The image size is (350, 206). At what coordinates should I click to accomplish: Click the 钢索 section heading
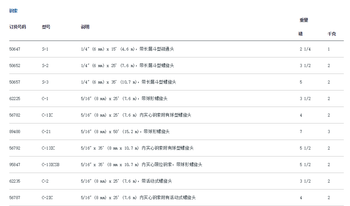tap(13, 11)
